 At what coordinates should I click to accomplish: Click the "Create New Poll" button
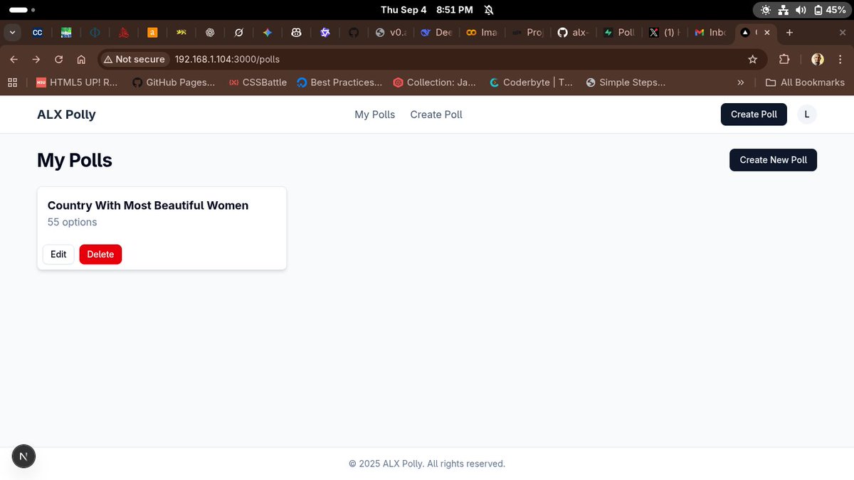pyautogui.click(x=773, y=159)
